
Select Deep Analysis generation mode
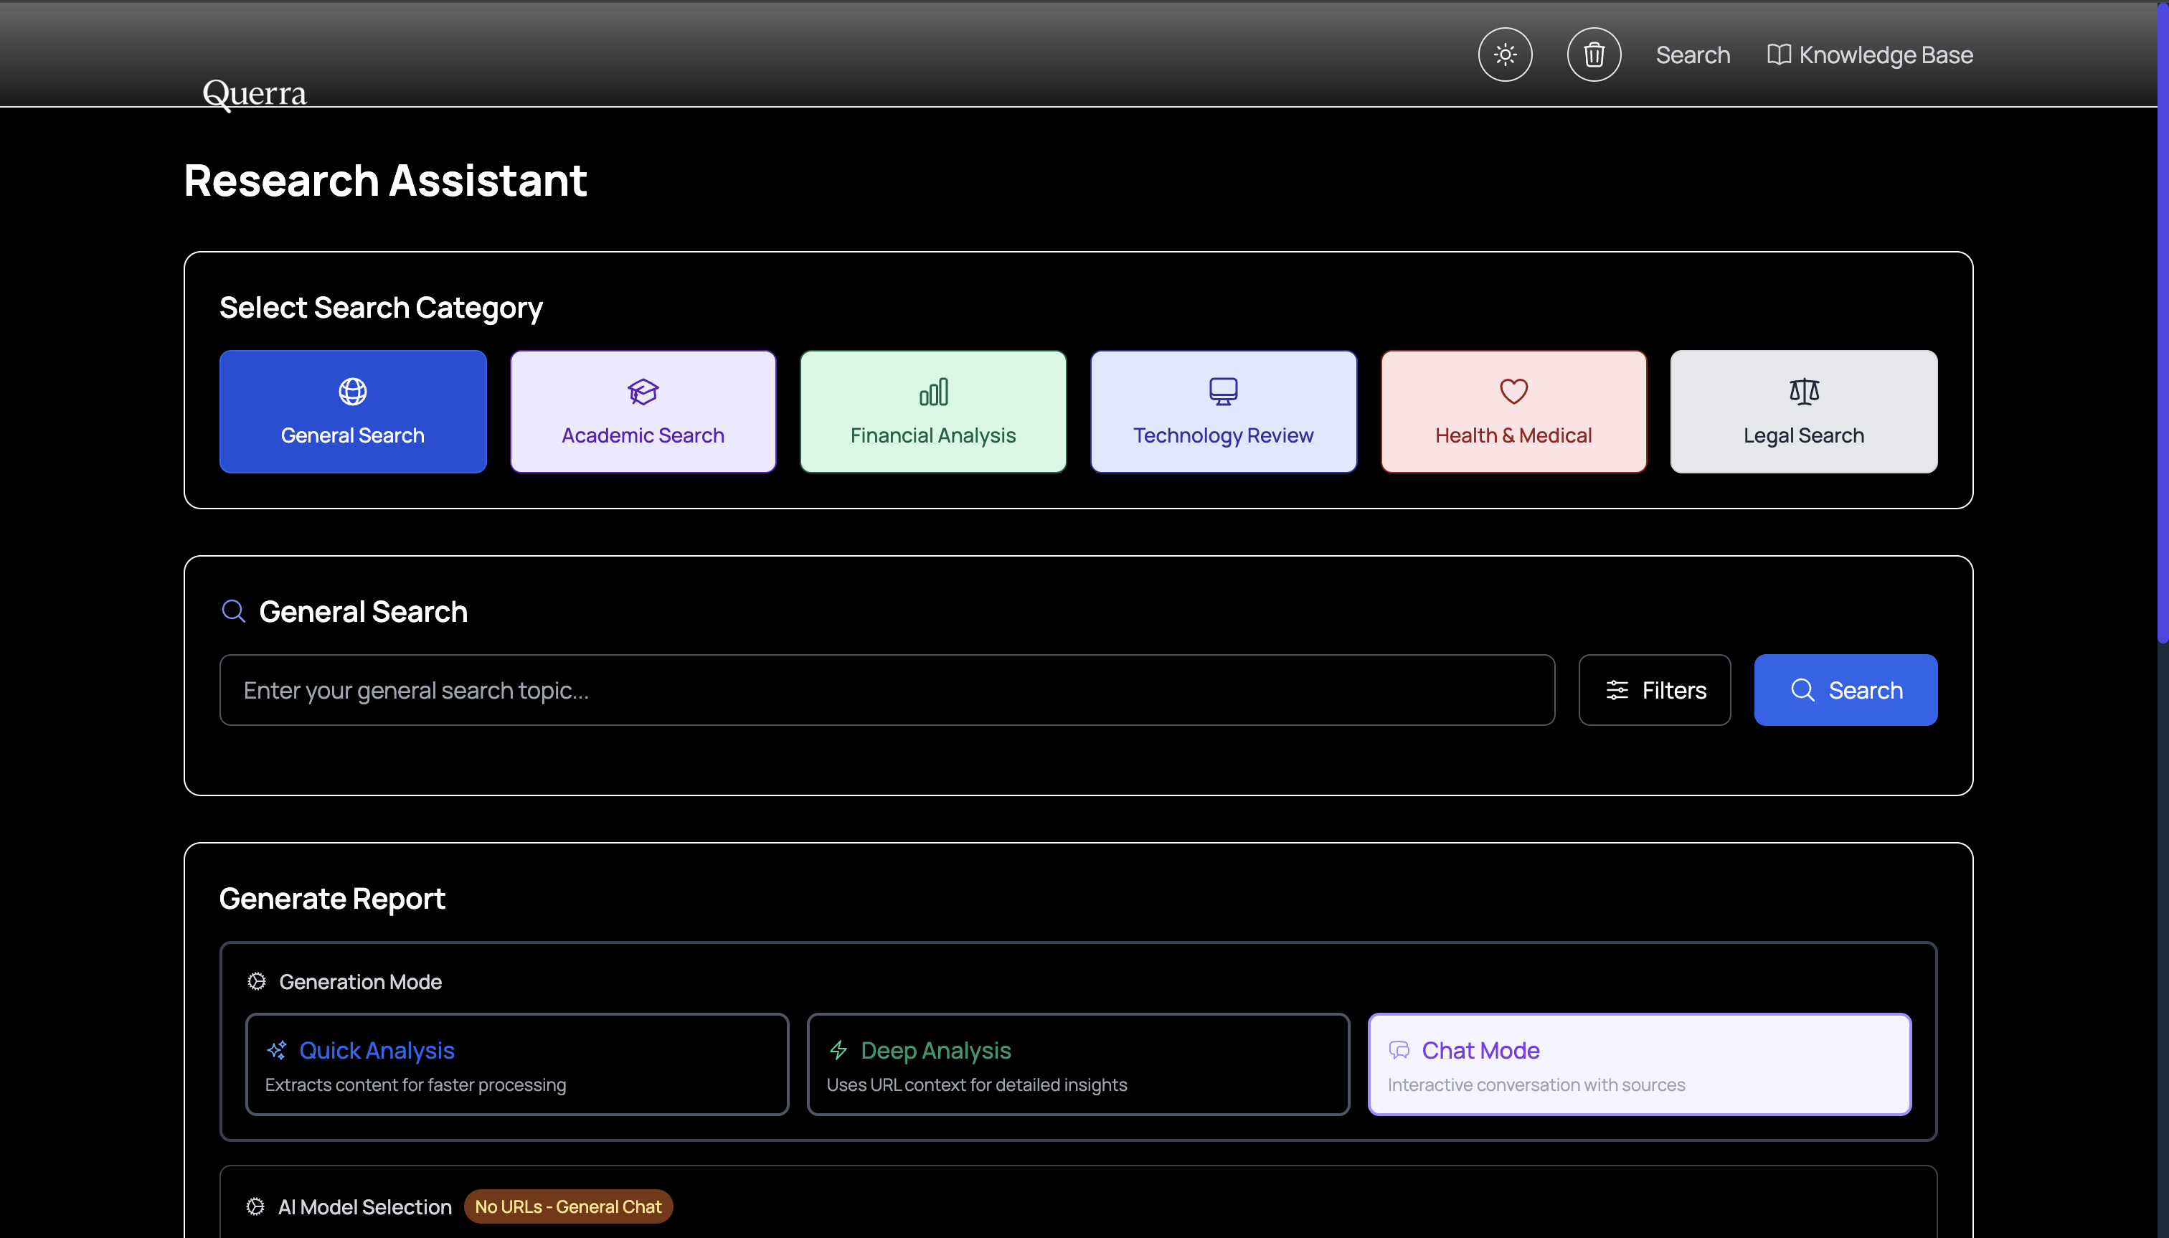[1078, 1064]
